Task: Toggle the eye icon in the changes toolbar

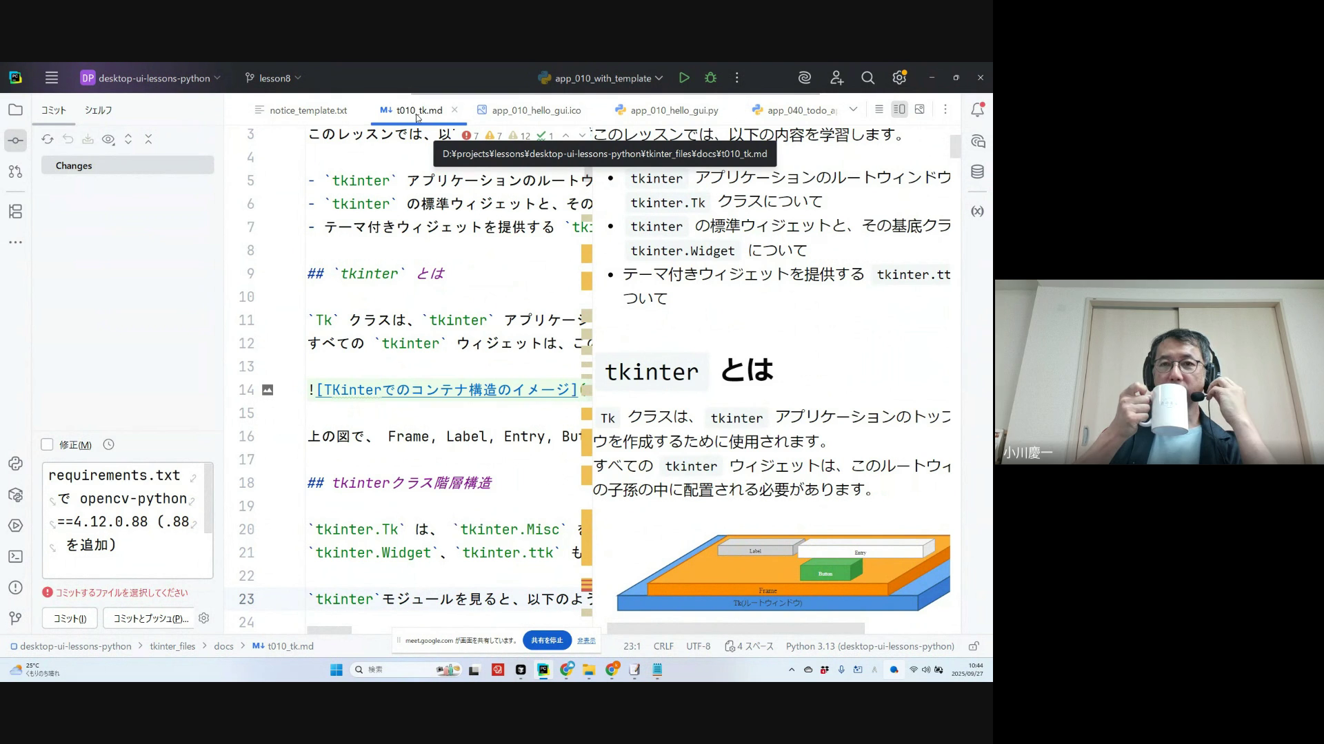Action: click(108, 139)
